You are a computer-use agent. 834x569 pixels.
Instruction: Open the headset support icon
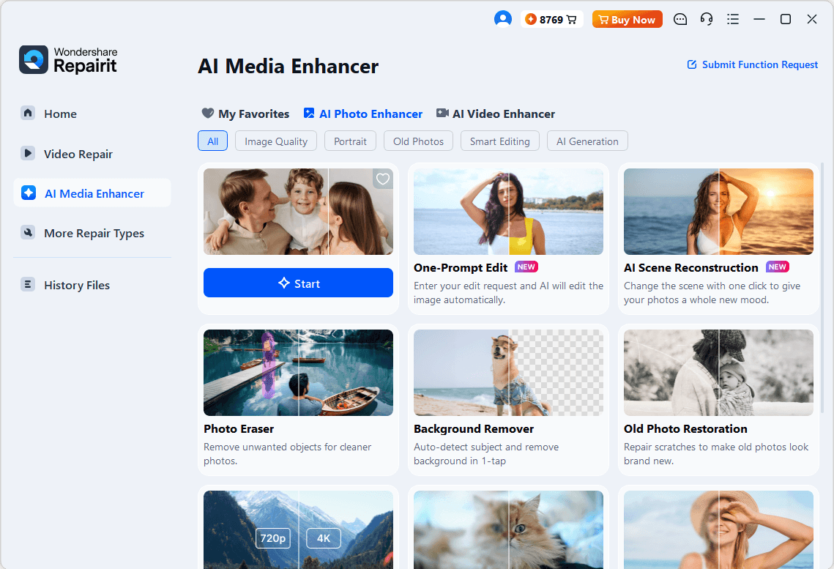pos(707,20)
